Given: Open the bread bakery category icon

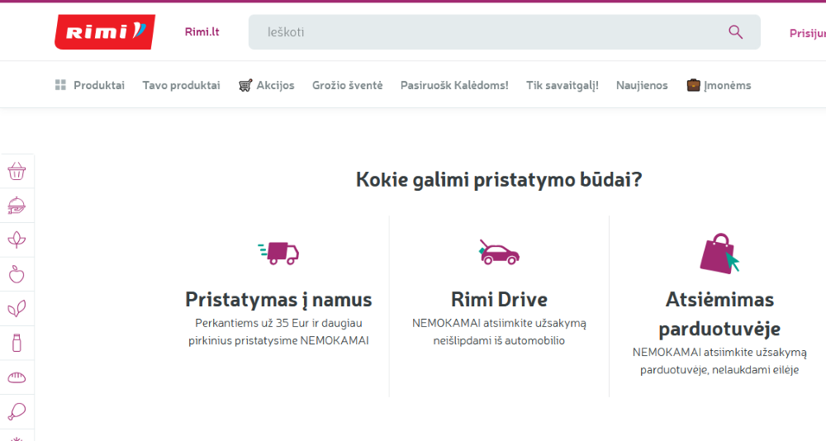Looking at the screenshot, I should 17,377.
